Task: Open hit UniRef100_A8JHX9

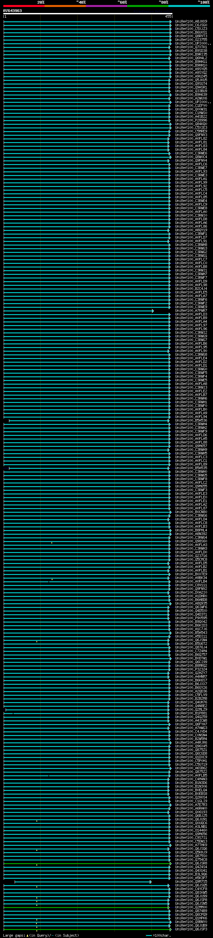Action: pyautogui.click(x=191, y=22)
